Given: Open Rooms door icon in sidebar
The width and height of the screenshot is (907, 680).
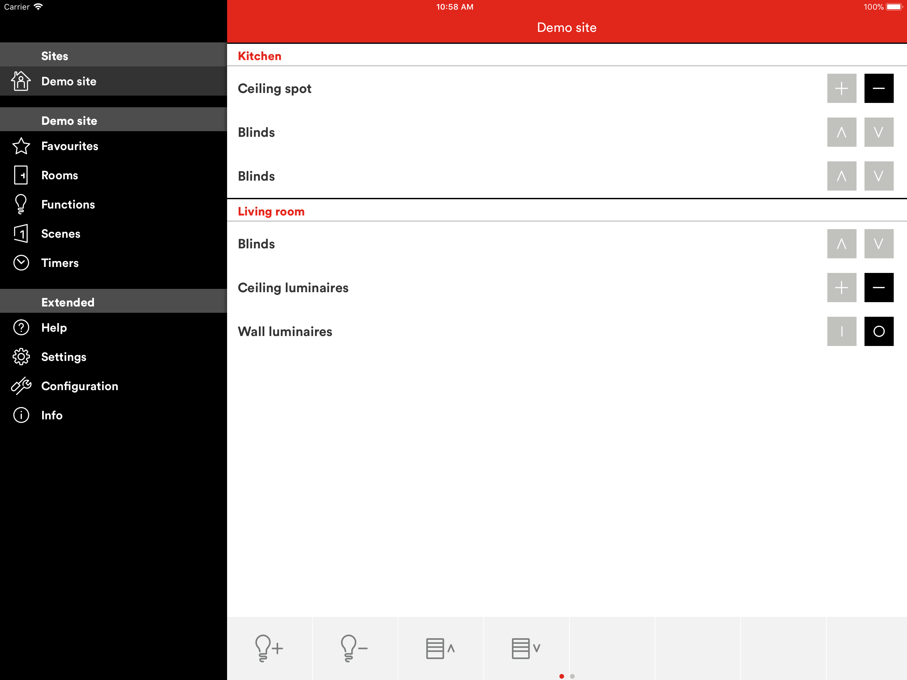Looking at the screenshot, I should [21, 175].
